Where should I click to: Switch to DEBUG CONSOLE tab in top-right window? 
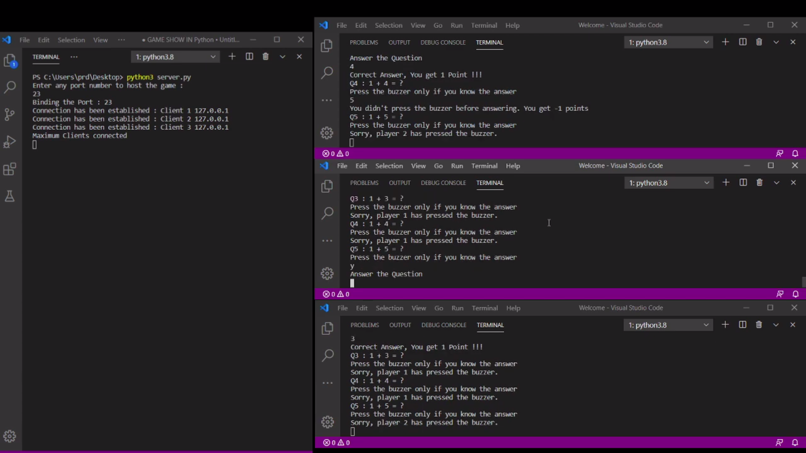pyautogui.click(x=443, y=42)
